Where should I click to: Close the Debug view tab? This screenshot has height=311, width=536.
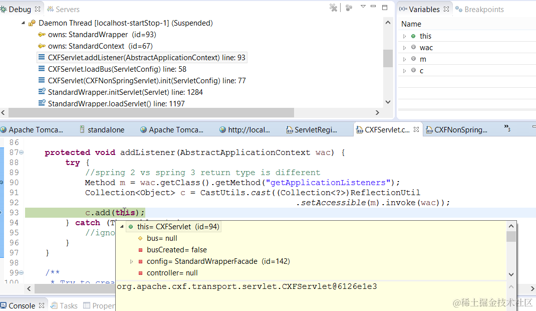(x=38, y=9)
